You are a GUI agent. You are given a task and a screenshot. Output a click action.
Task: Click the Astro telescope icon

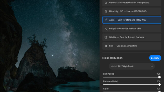coord(106,20)
